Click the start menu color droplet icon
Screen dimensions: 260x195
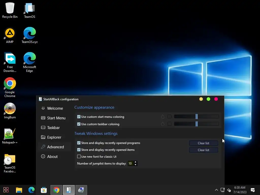[x=163, y=117]
